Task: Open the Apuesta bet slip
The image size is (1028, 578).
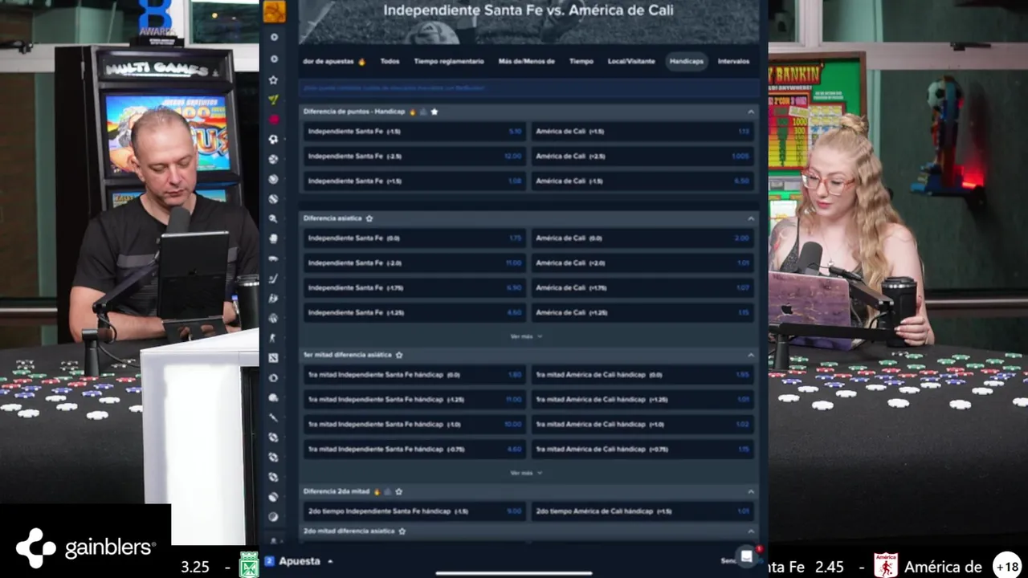Action: pyautogui.click(x=299, y=561)
